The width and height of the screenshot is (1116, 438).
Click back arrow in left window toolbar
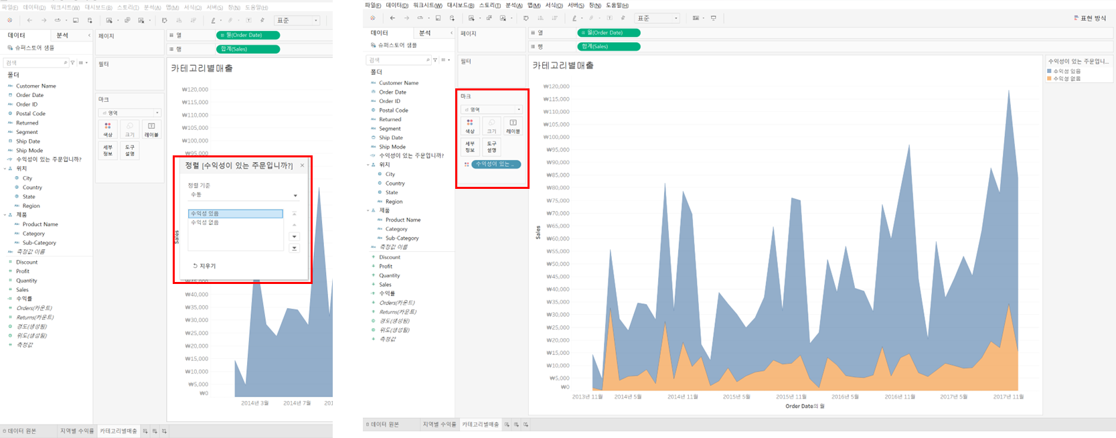(x=29, y=20)
